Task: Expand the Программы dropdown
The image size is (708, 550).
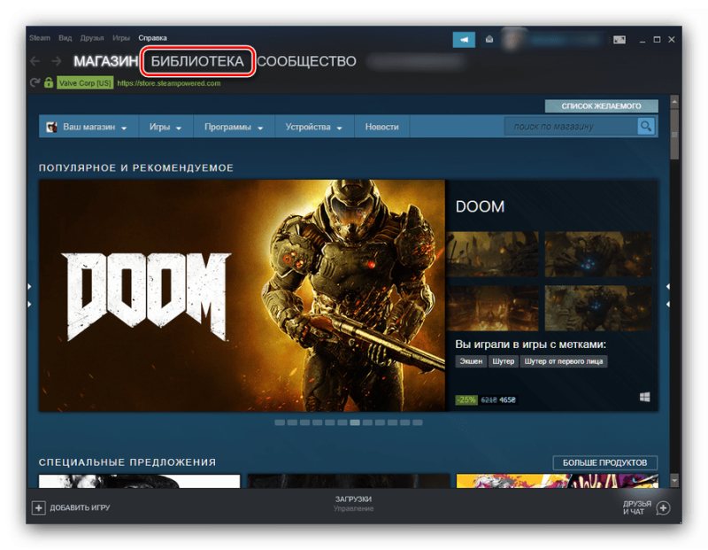Action: (234, 127)
